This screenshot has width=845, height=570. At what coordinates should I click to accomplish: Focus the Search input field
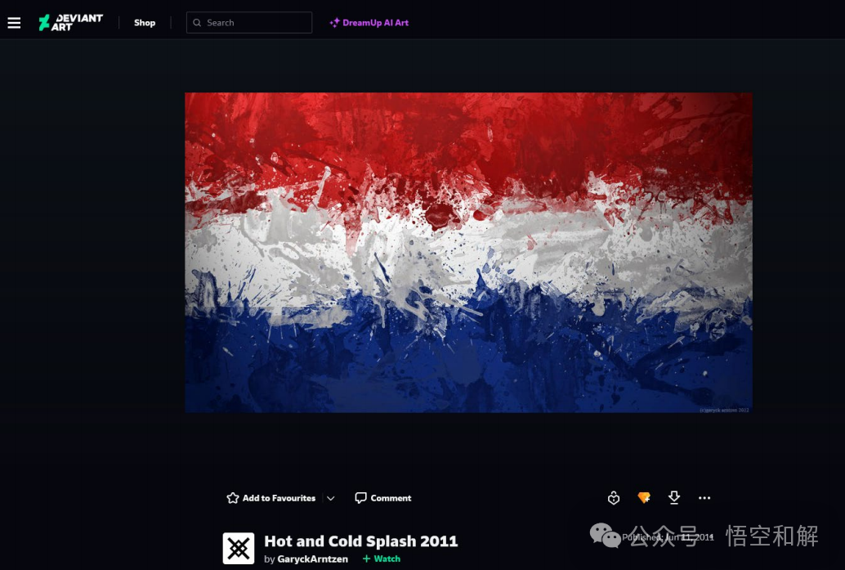249,23
